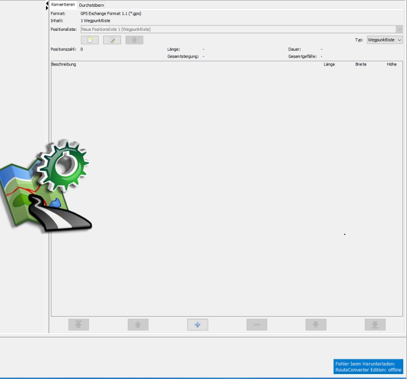Rename the current position list
Image resolution: width=407 pixels, height=379 pixels.
[x=112, y=40]
